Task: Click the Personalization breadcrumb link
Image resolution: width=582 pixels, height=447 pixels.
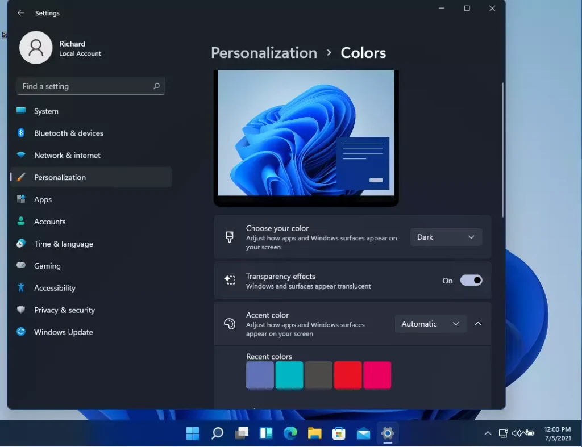Action: 264,53
